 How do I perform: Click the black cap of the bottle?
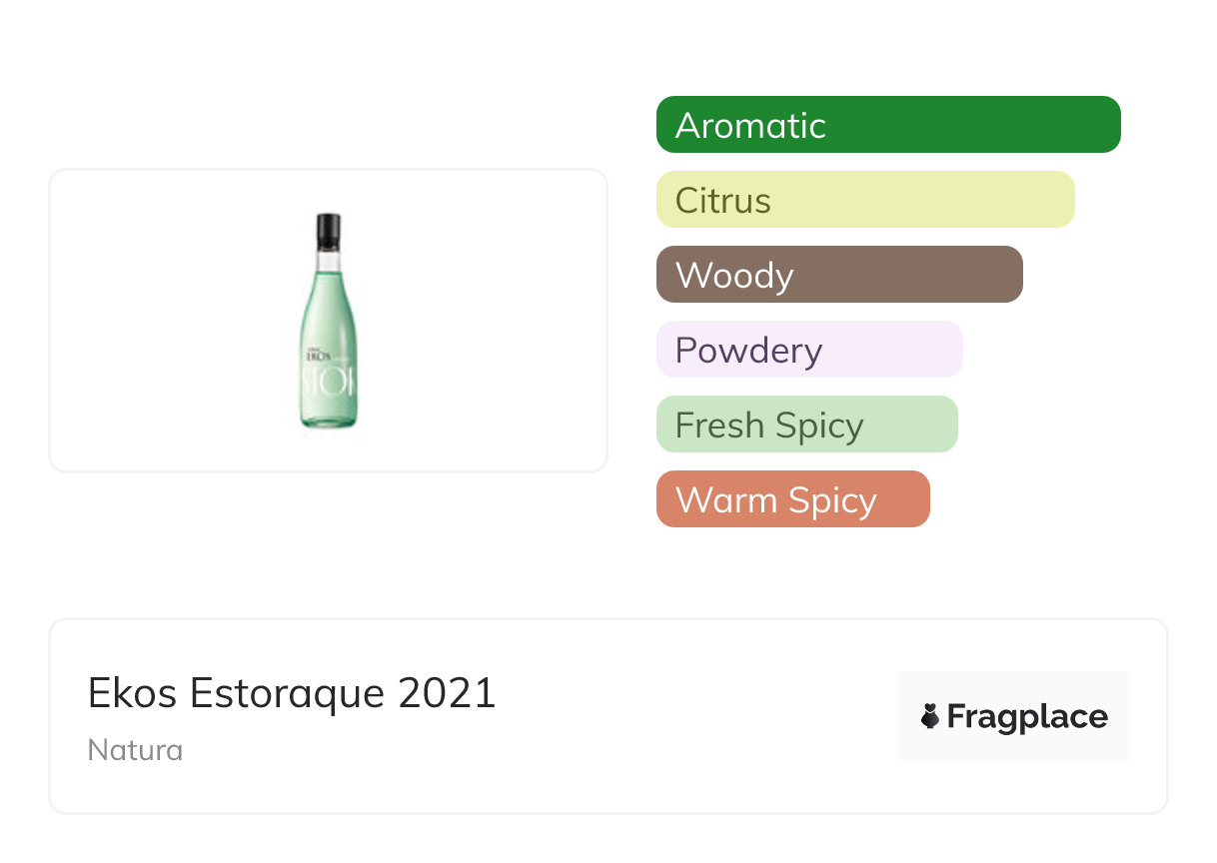pos(328,231)
